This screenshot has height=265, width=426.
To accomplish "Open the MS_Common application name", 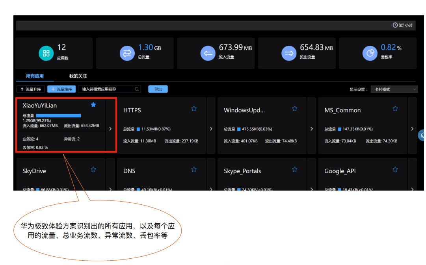I will point(342,110).
